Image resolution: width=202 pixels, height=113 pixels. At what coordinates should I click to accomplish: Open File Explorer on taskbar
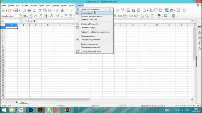click(x=13, y=110)
